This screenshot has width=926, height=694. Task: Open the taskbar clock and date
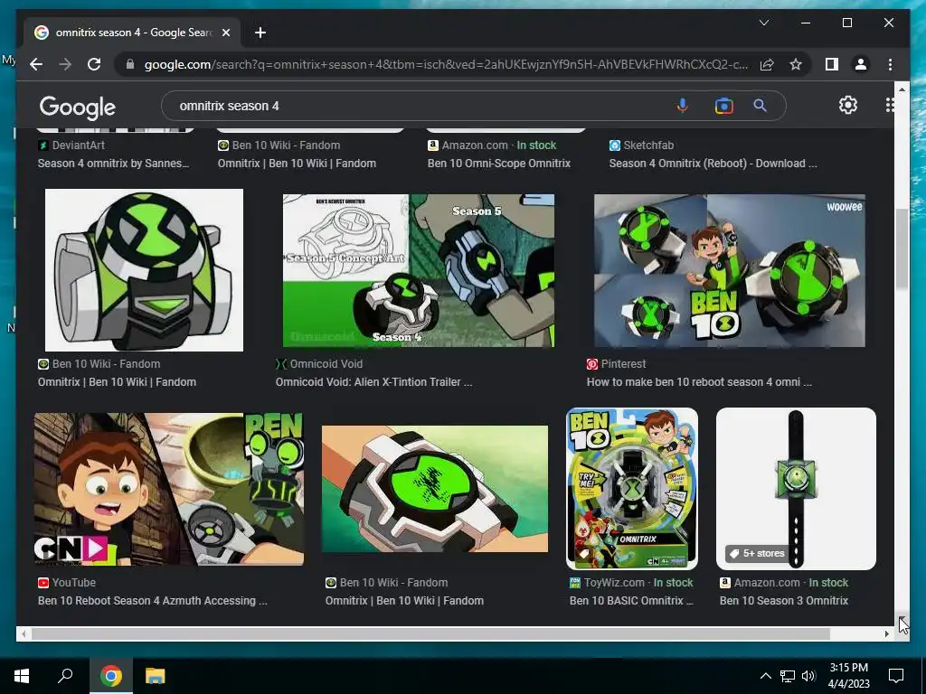coord(848,676)
